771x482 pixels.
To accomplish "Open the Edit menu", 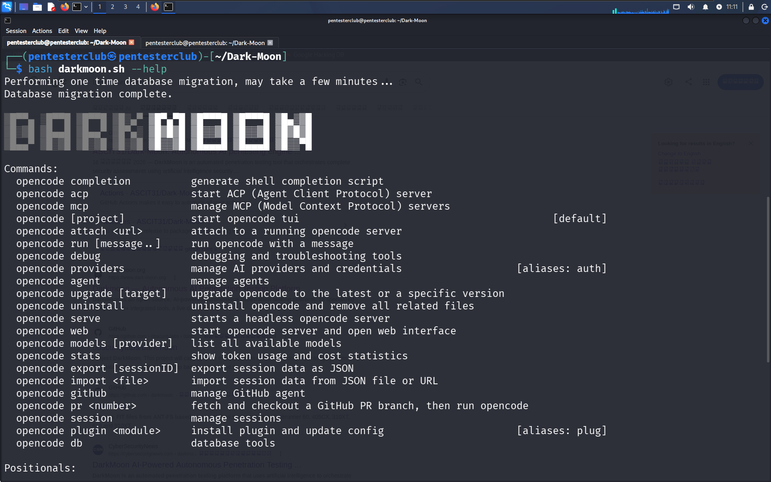I will coord(64,31).
